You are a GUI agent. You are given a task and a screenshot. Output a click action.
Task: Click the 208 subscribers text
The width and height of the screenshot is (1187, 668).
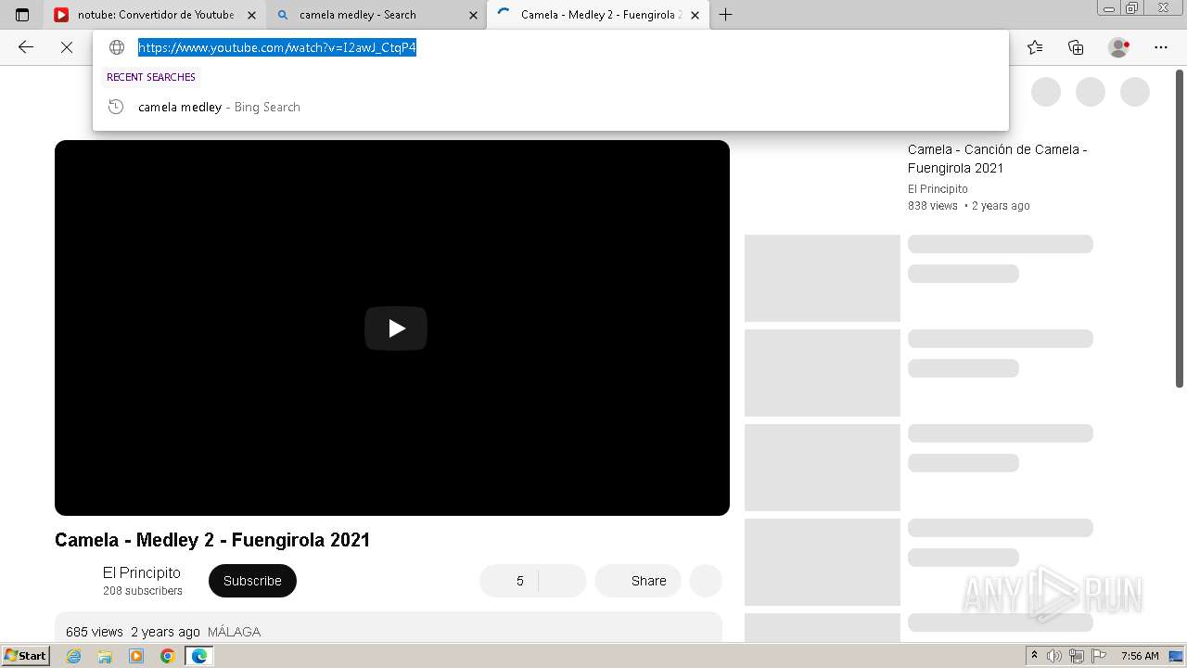click(x=143, y=591)
